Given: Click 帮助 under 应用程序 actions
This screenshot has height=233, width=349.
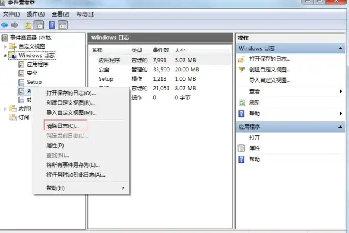Looking at the screenshot, I should click(x=255, y=159).
